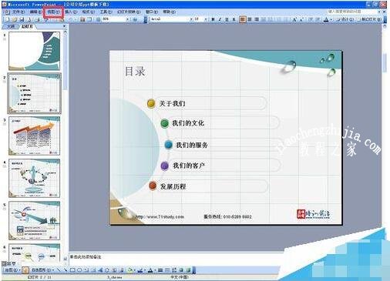Click the Decrease Font Size icon
Viewport: 390px width, 281px height.
[301, 19]
